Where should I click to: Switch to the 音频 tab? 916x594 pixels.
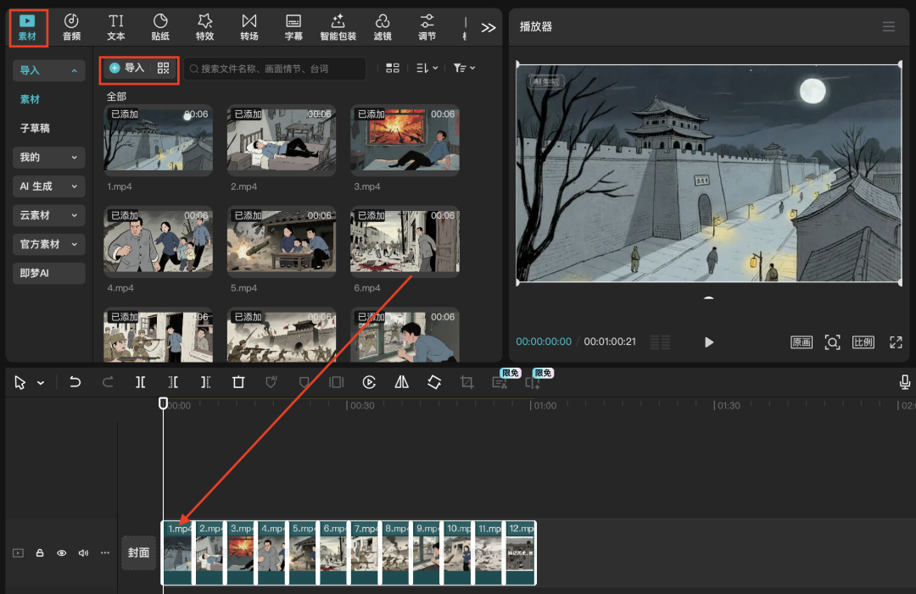[x=72, y=27]
